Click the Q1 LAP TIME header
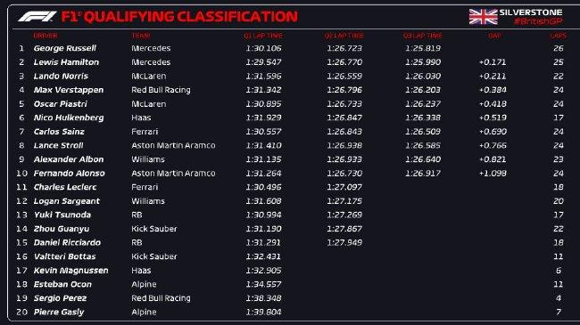 (263, 36)
